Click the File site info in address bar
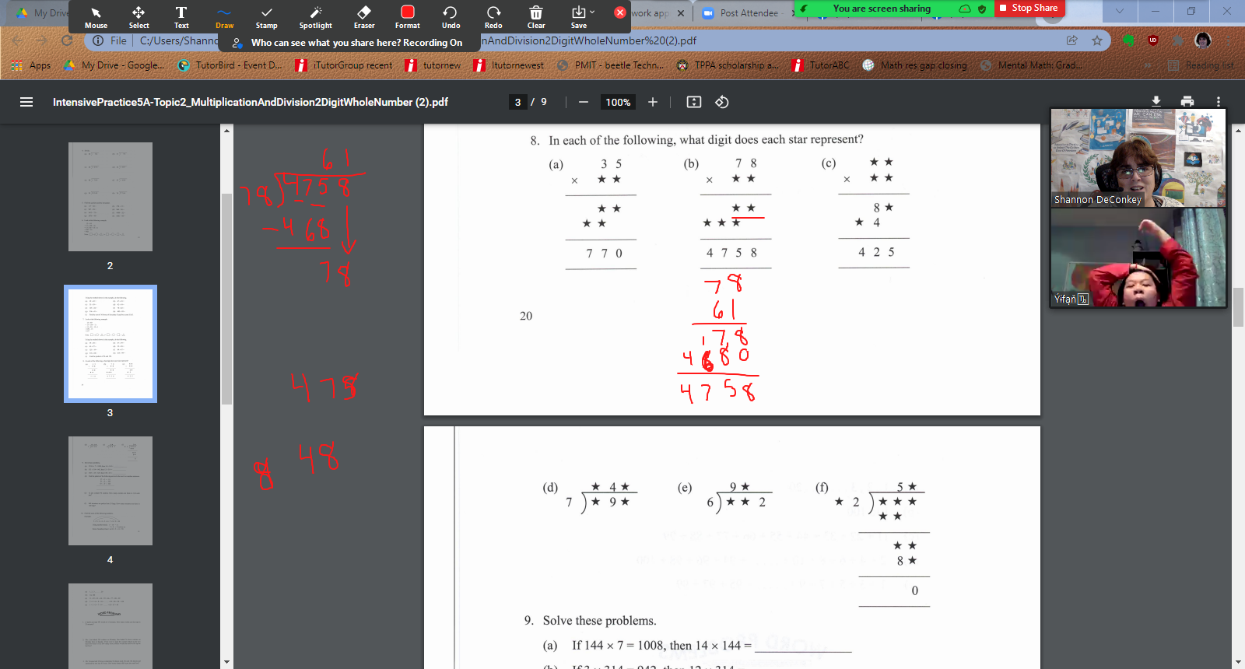Image resolution: width=1245 pixels, height=669 pixels. click(110, 40)
